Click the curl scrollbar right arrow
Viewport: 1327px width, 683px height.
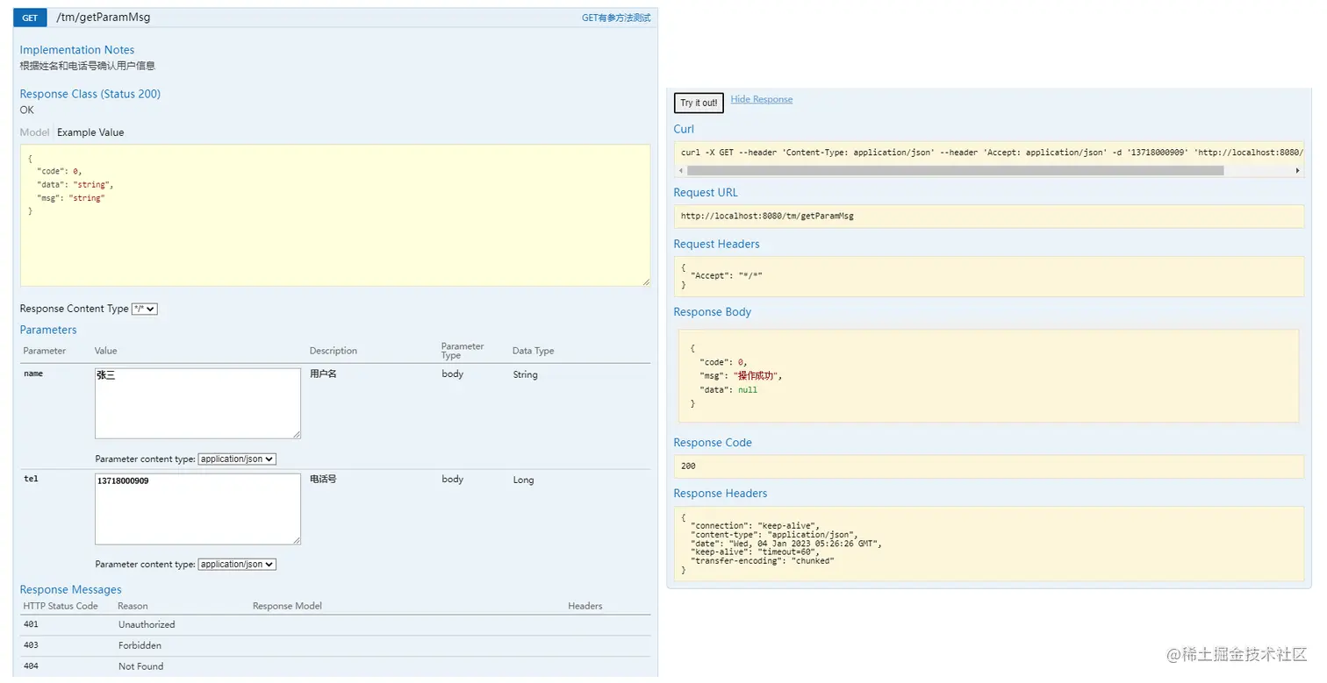[x=1298, y=170]
